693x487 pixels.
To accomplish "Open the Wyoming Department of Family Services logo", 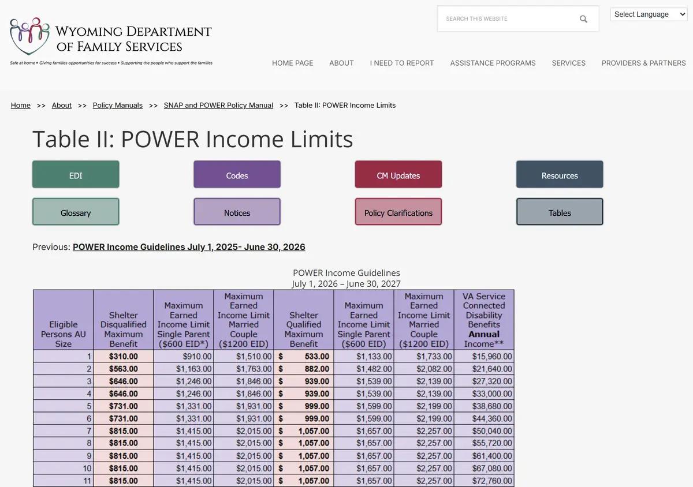I will pos(111,40).
